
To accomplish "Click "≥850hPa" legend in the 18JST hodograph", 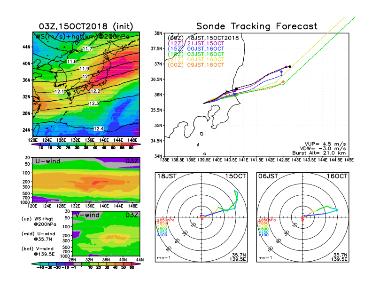I will point(165,220).
